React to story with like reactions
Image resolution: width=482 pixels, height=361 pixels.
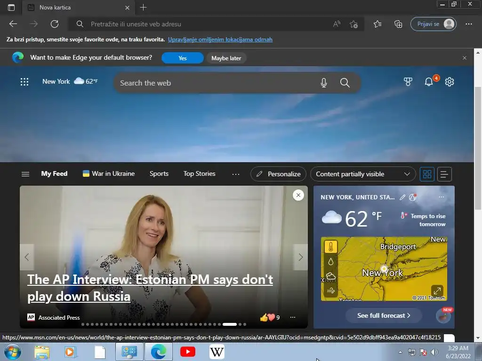click(x=270, y=317)
